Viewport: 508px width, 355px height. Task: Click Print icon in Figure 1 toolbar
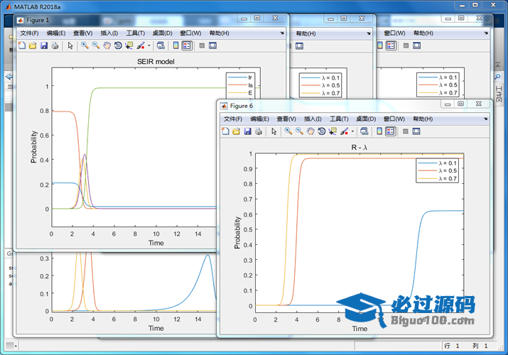[55, 45]
